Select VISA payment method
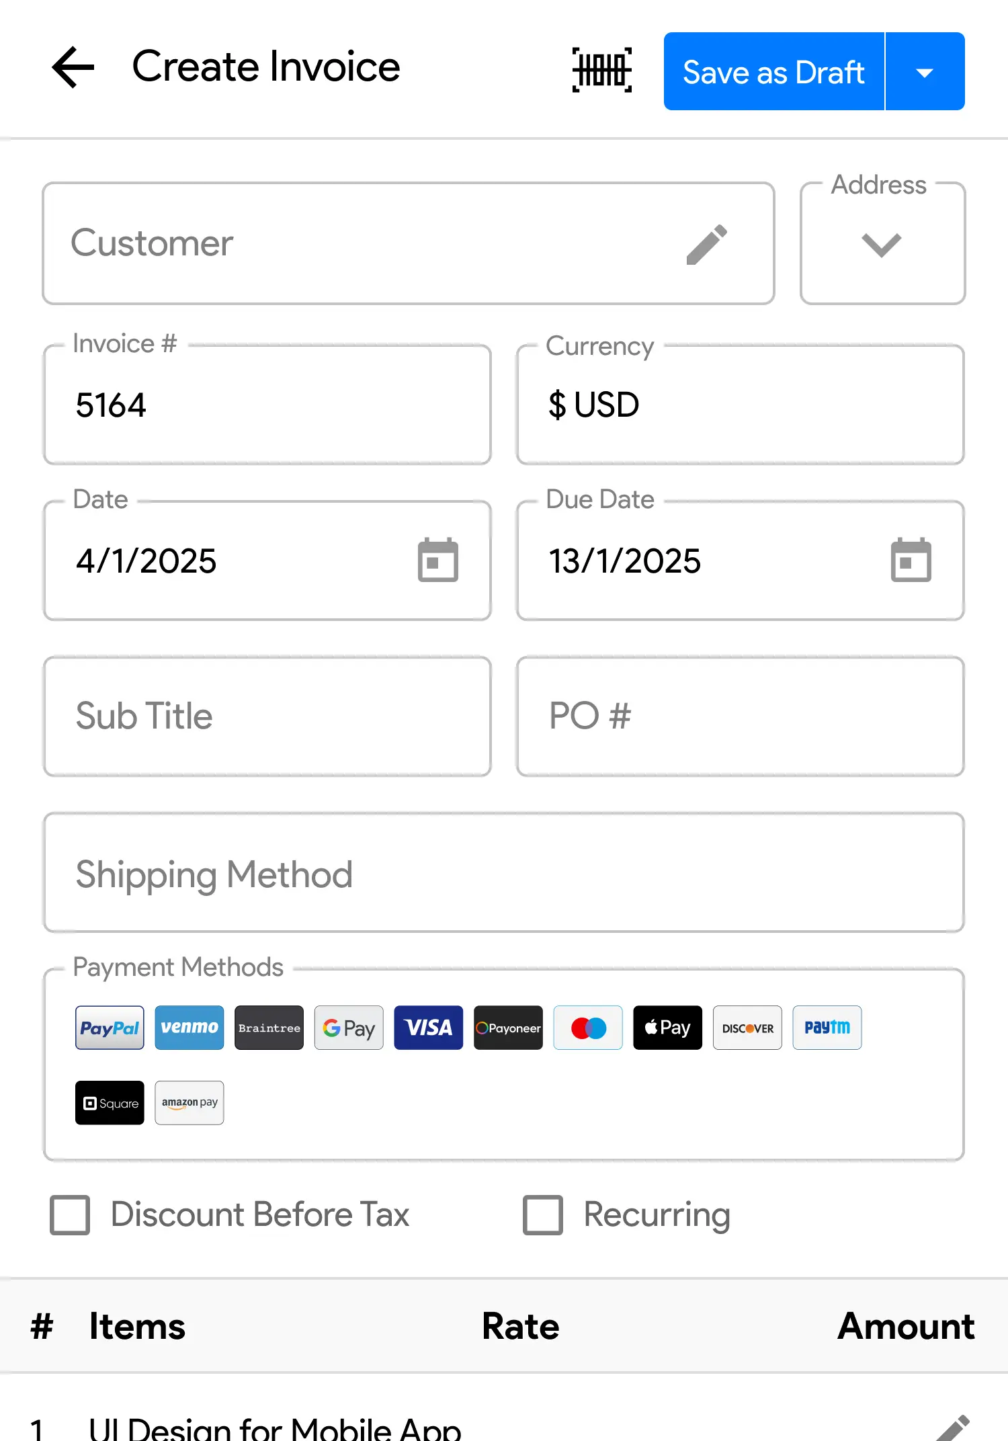This screenshot has width=1008, height=1441. 429,1028
